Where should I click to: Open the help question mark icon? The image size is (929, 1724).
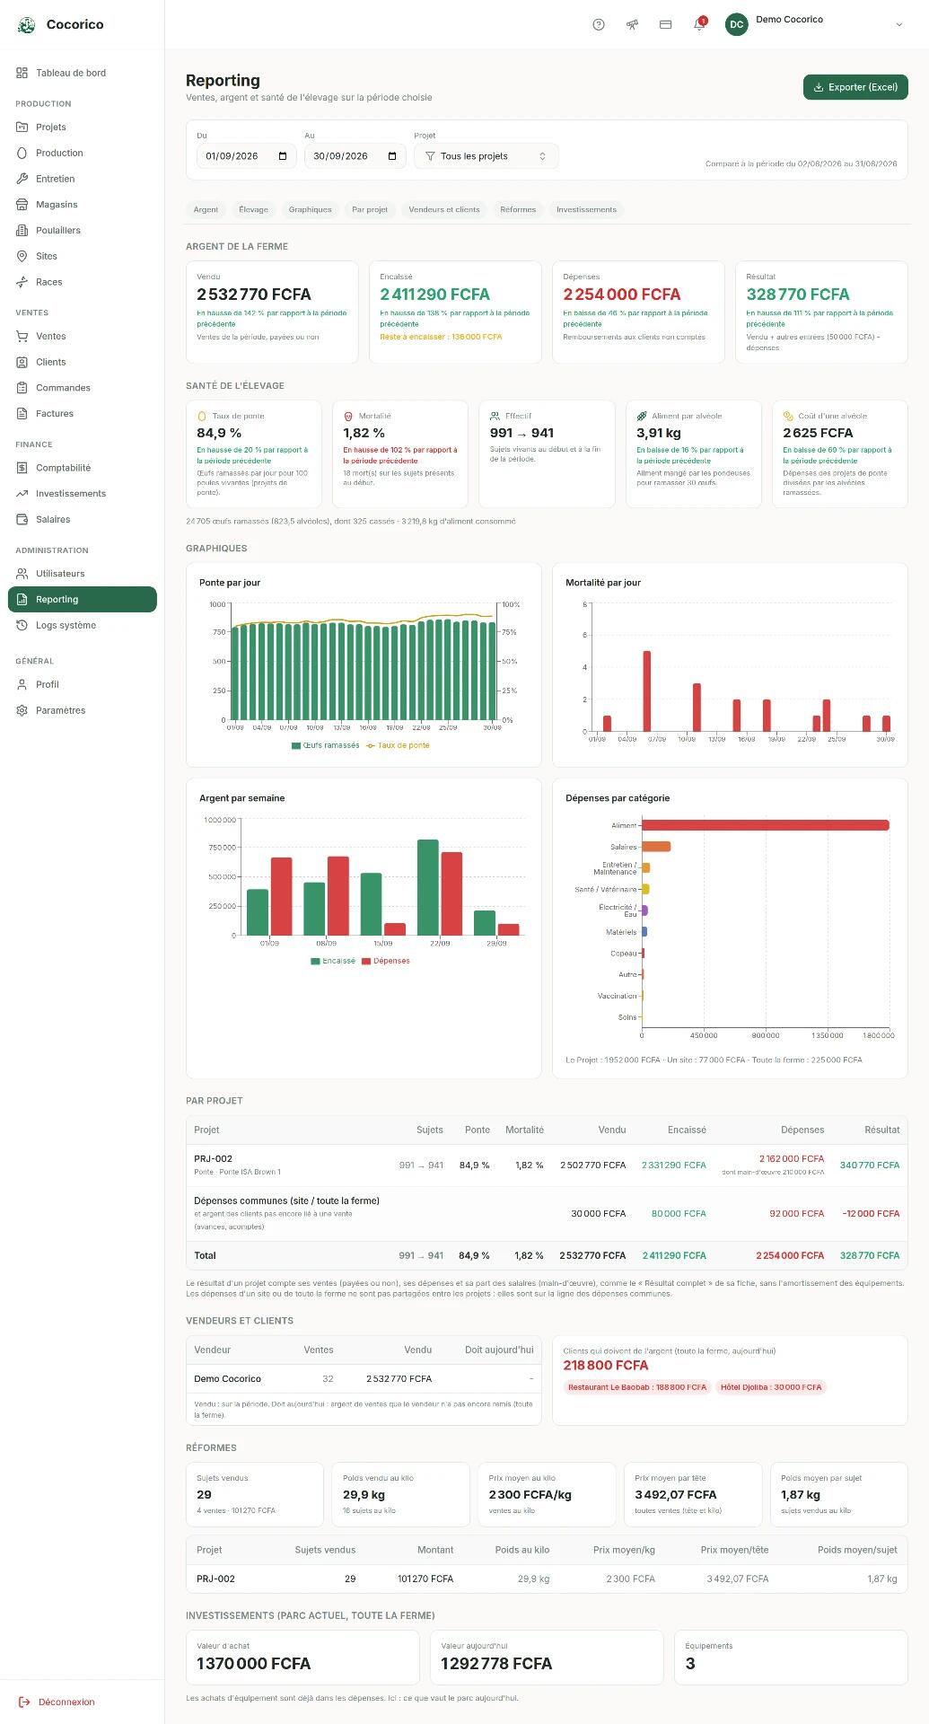pyautogui.click(x=599, y=24)
